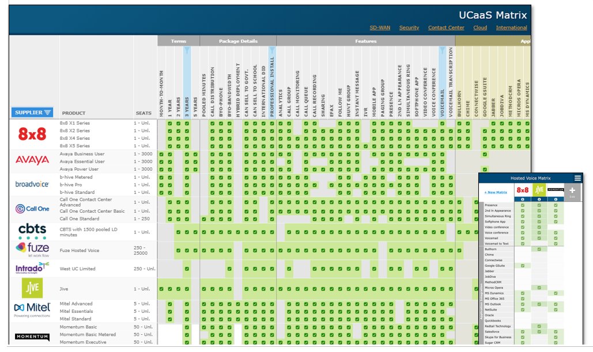Click the Avaya supplier logo

pos(32,160)
